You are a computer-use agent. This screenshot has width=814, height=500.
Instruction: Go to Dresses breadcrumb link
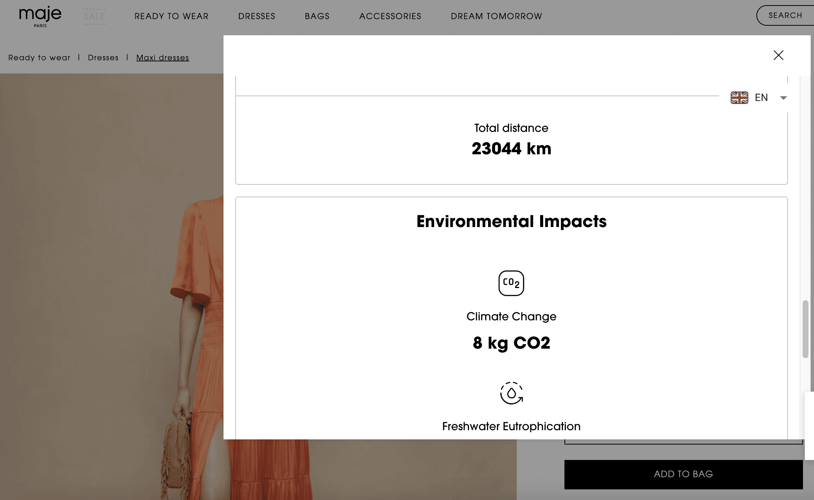[103, 58]
